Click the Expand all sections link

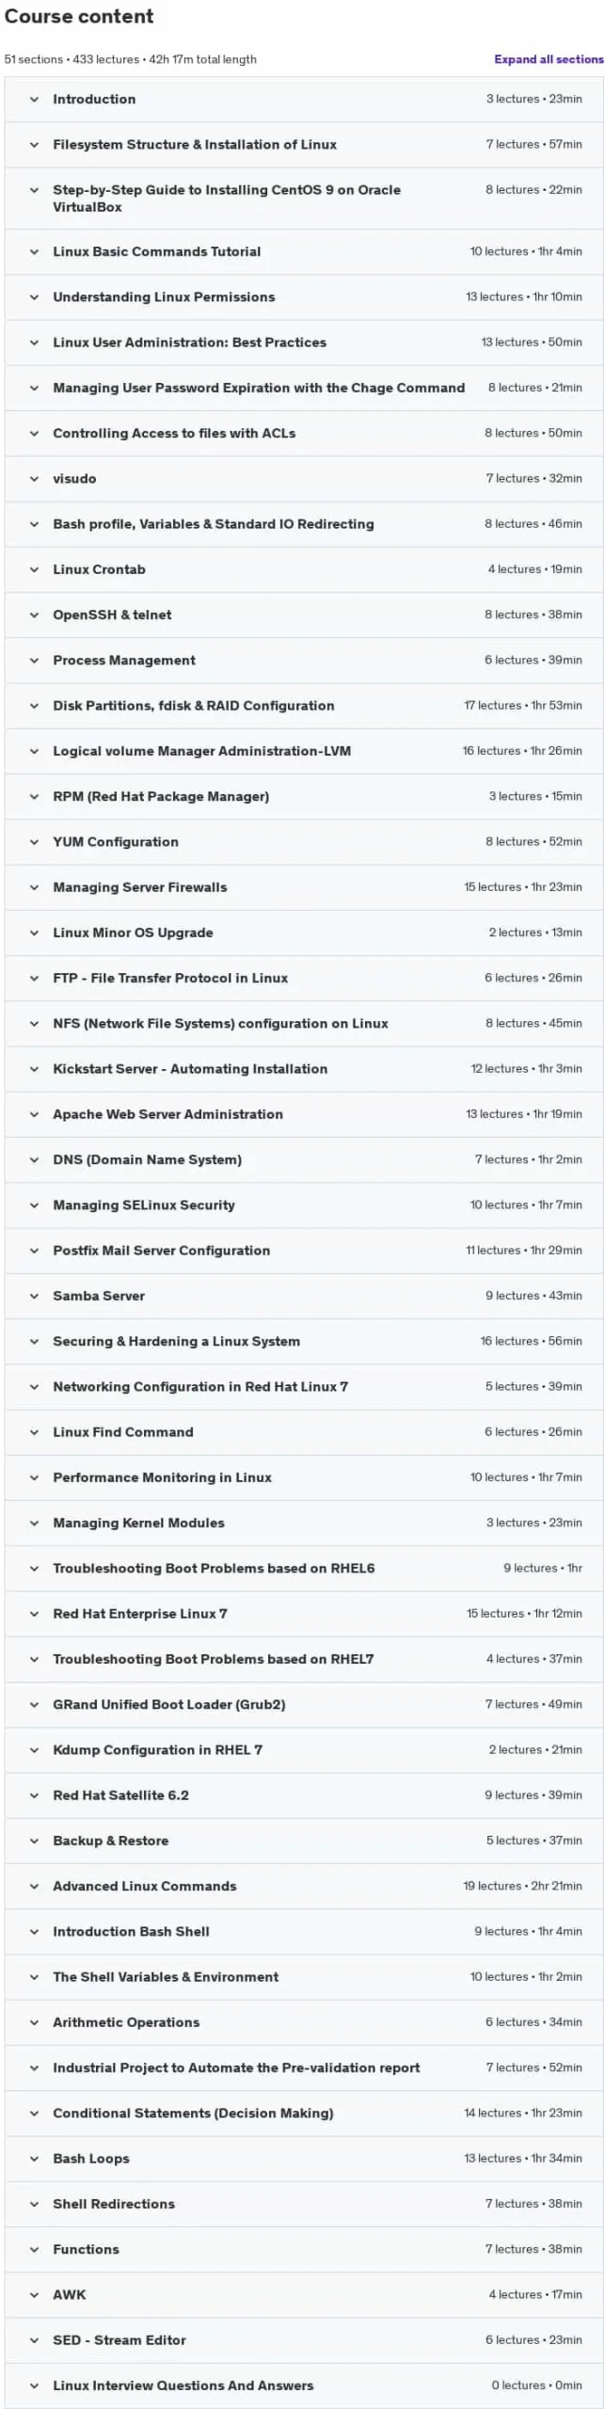(x=548, y=59)
